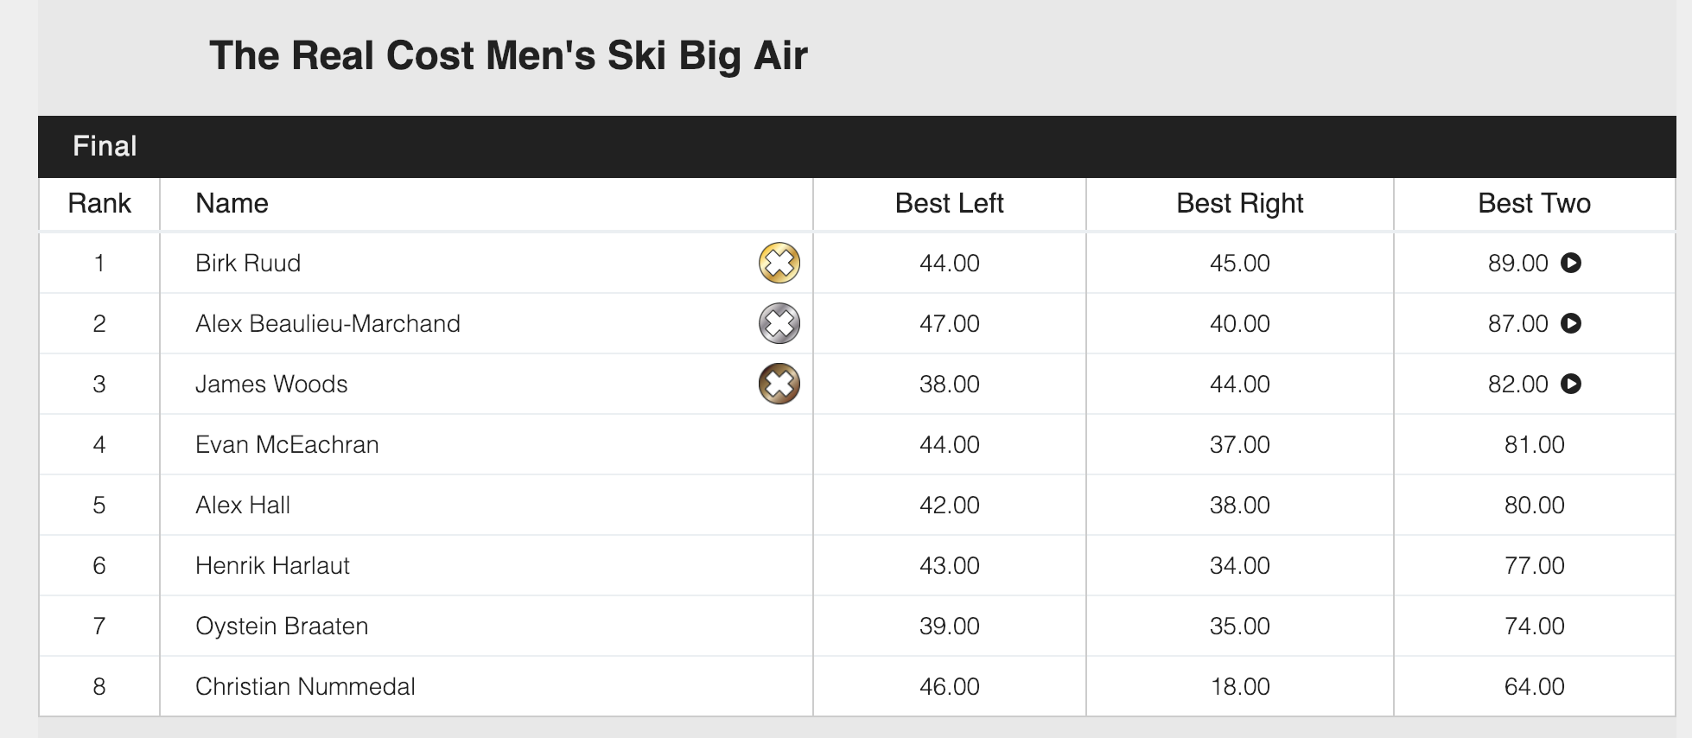Play video next to 89.00 score

point(1571,263)
